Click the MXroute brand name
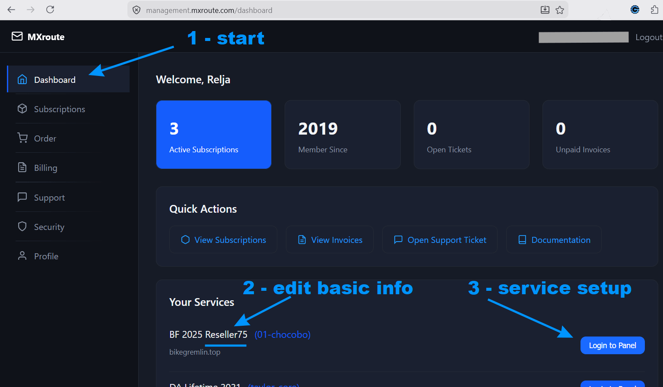 tap(46, 37)
